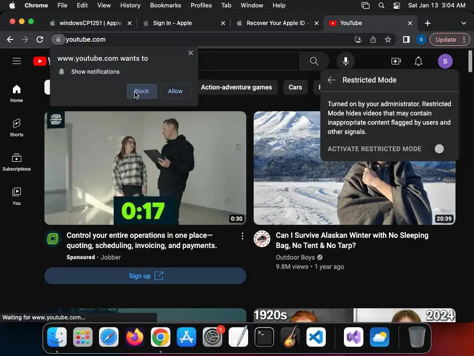Switch to the Recover Your Apple ID tab
This screenshot has width=474, height=356.
(x=278, y=23)
